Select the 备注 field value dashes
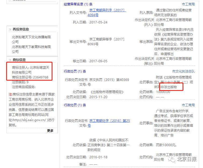The width and height of the screenshot is (203, 168). [93, 164]
